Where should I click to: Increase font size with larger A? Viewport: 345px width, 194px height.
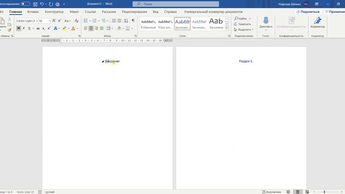(54, 20)
